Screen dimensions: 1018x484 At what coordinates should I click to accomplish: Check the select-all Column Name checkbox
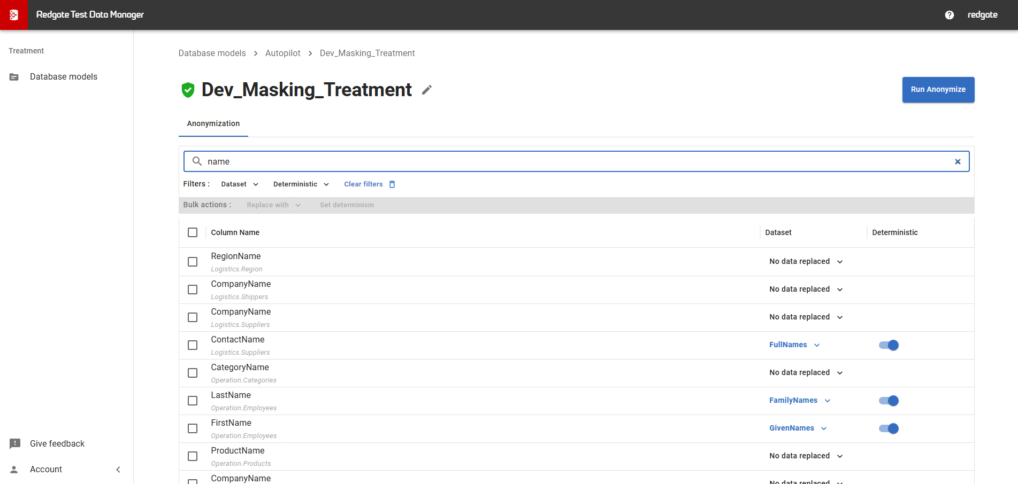point(193,232)
